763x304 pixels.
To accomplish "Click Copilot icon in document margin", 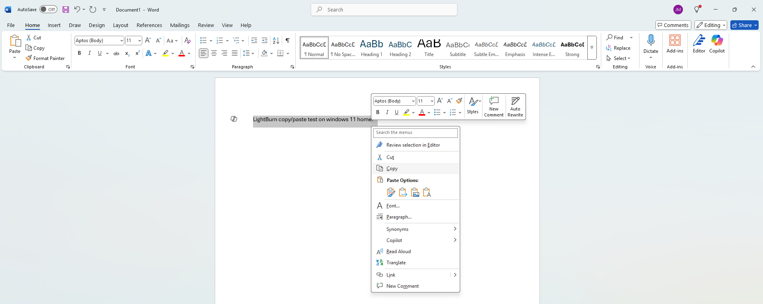I will pos(234,119).
